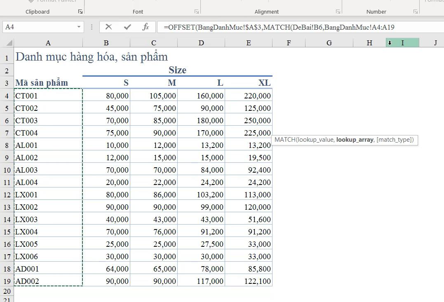
Task: Open Font group dialog launcher
Action: click(x=197, y=12)
